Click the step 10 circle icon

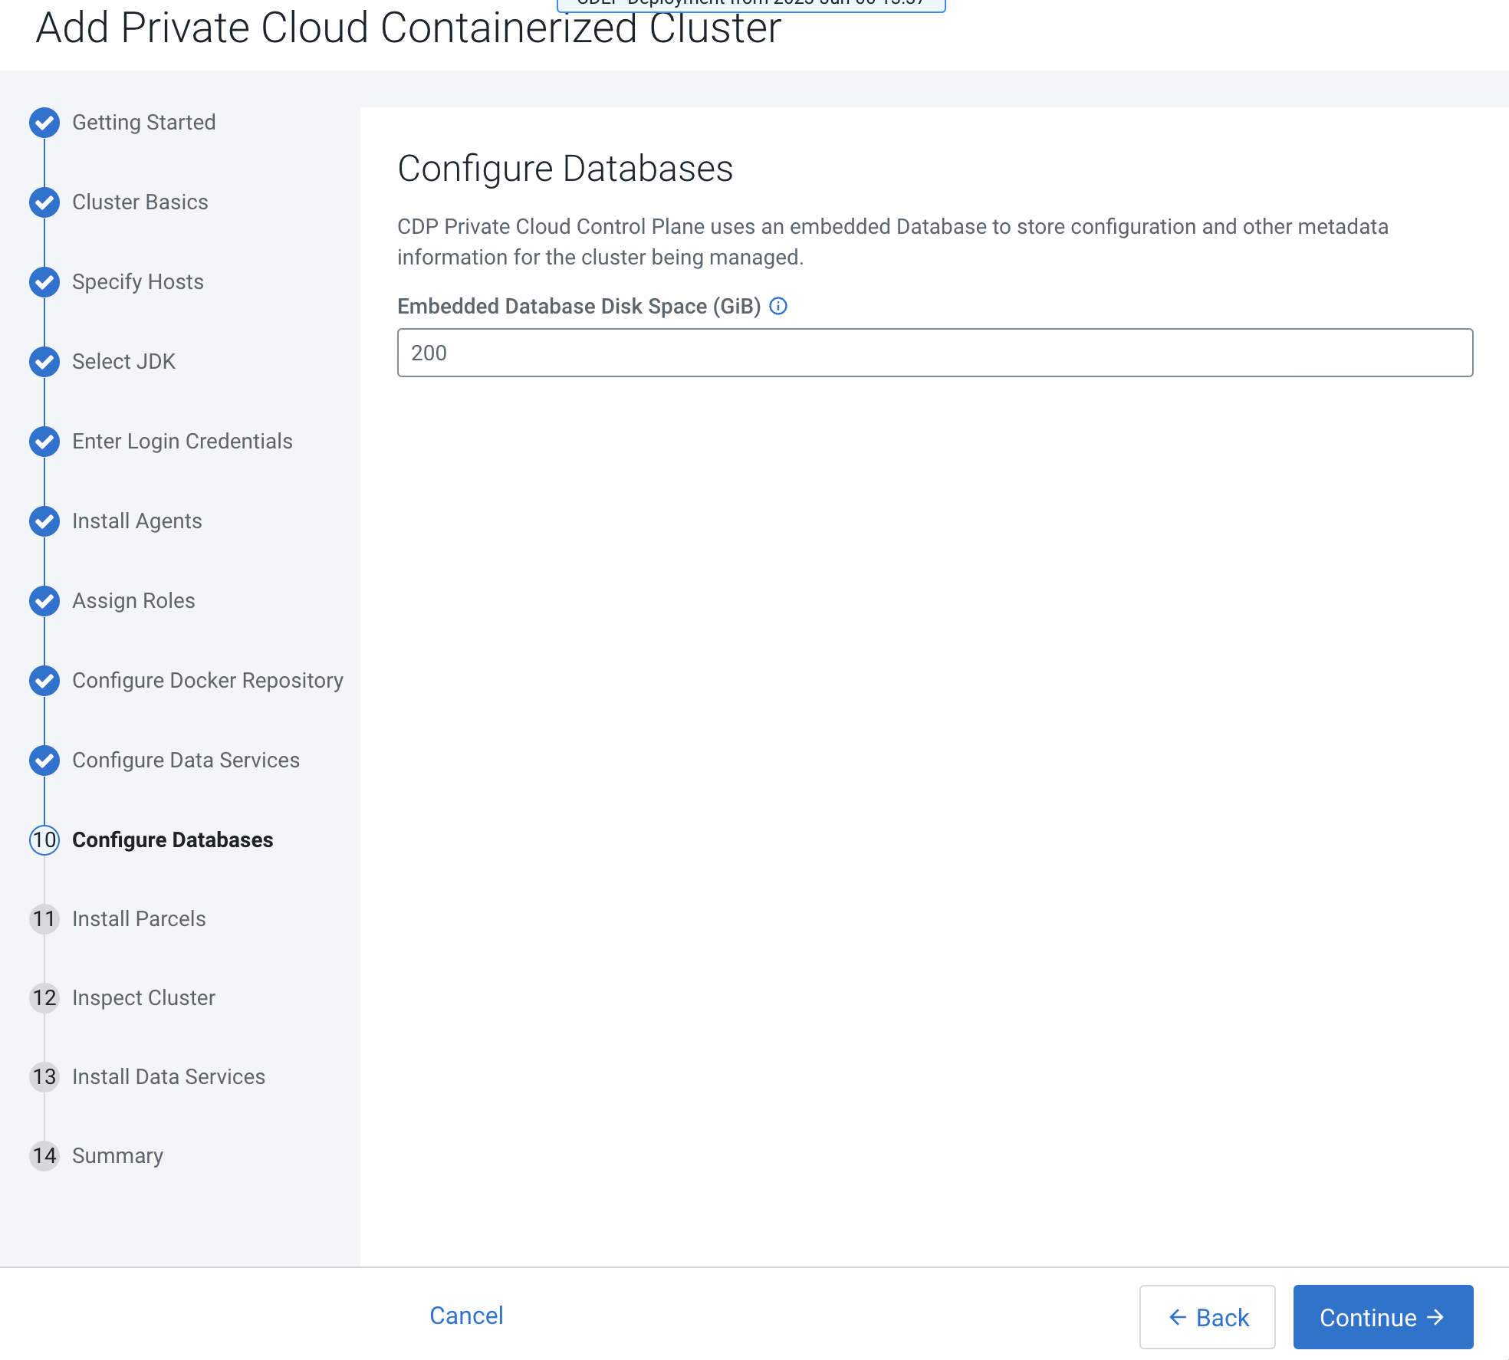tap(44, 840)
